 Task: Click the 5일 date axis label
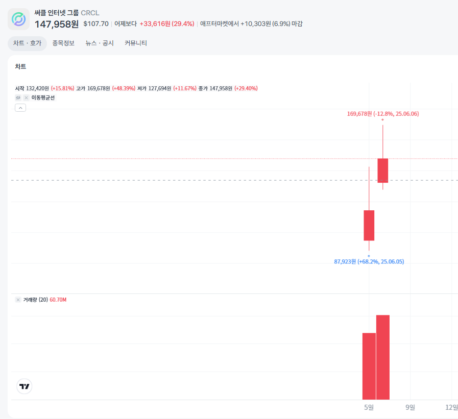click(x=369, y=407)
